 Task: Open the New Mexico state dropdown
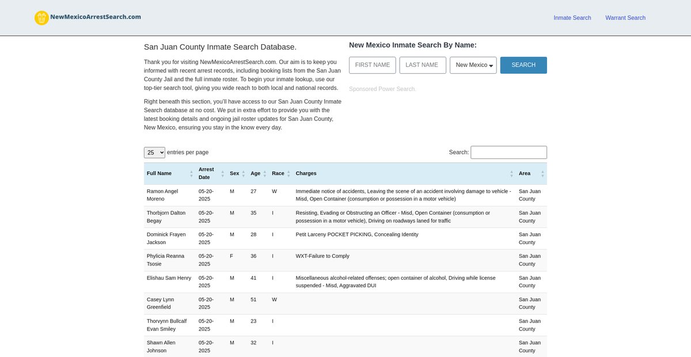[473, 65]
